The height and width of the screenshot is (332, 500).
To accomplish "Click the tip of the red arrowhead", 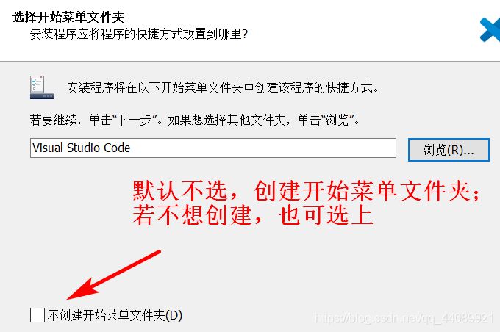I will [68, 299].
